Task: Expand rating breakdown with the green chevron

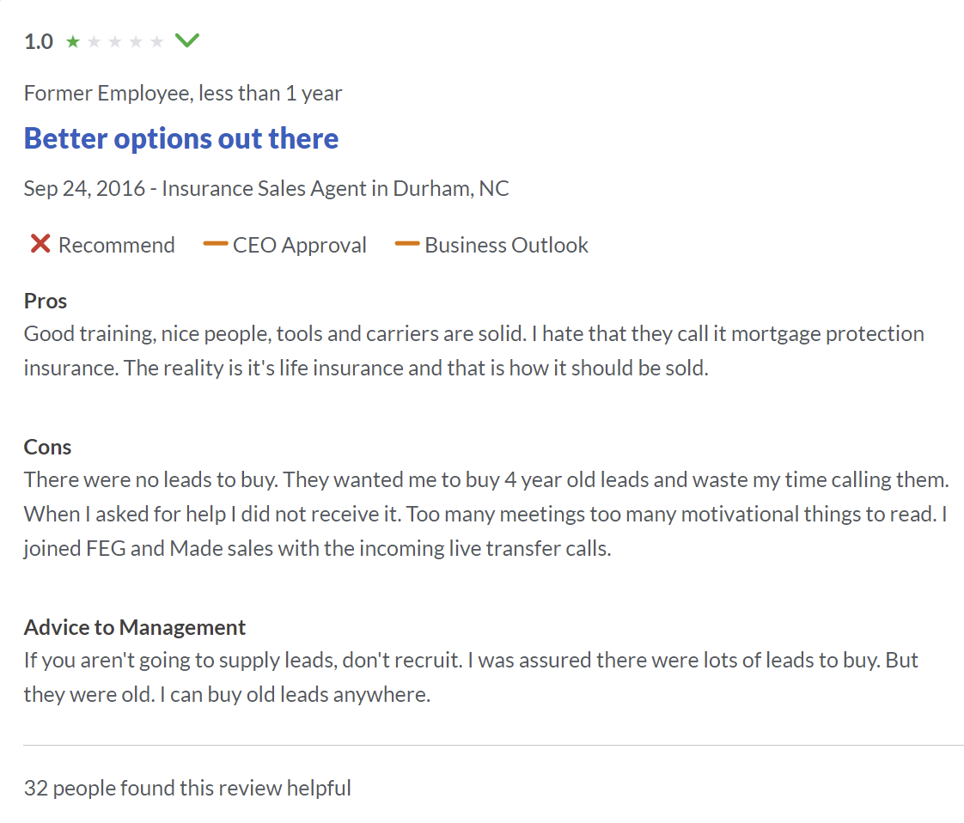Action: click(x=186, y=40)
